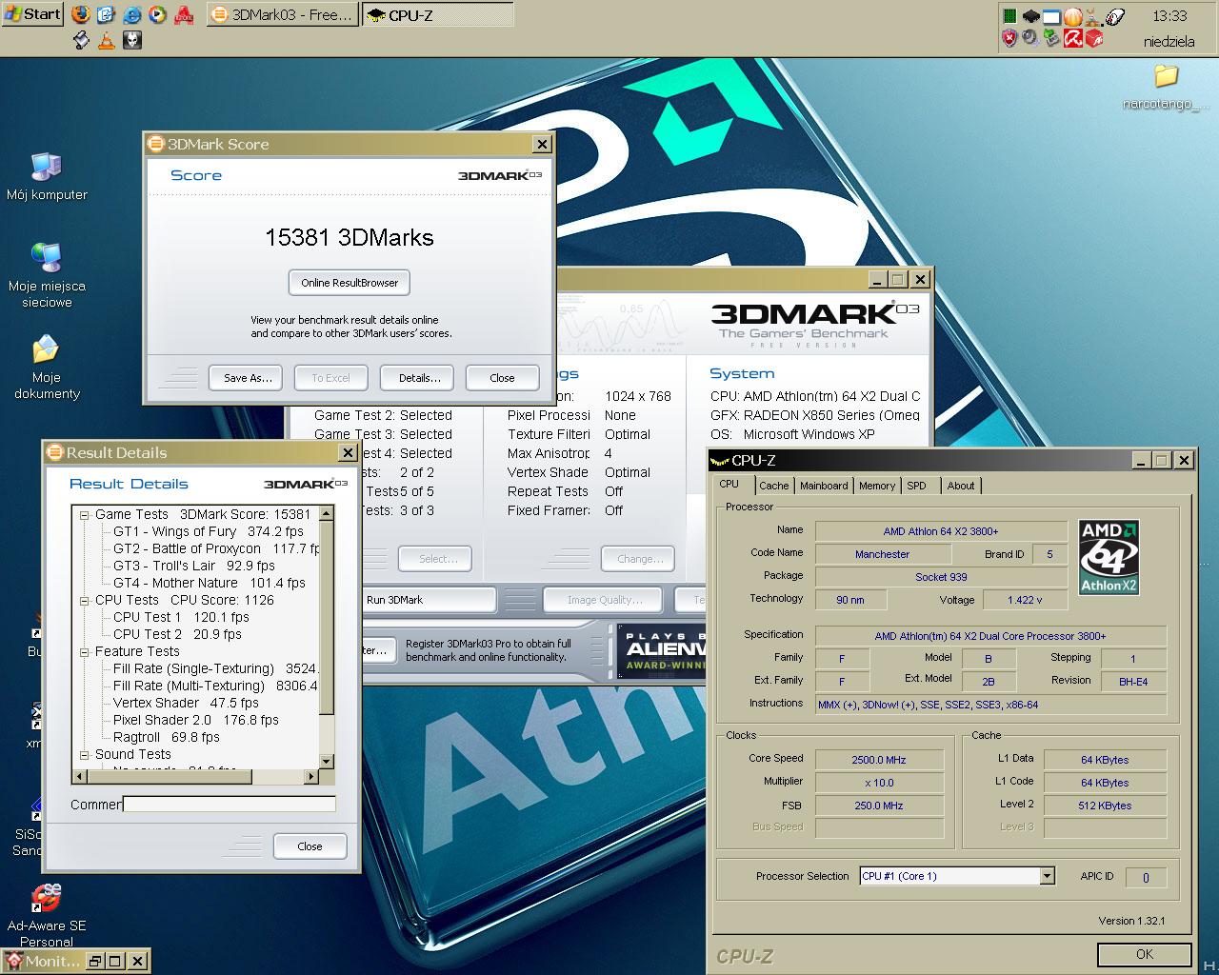The image size is (1219, 975).
Task: Click the Safely Remove Hardware tray icon
Action: (x=1050, y=38)
